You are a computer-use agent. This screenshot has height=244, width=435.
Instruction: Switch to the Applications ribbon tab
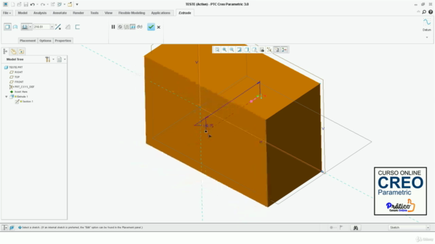160,13
